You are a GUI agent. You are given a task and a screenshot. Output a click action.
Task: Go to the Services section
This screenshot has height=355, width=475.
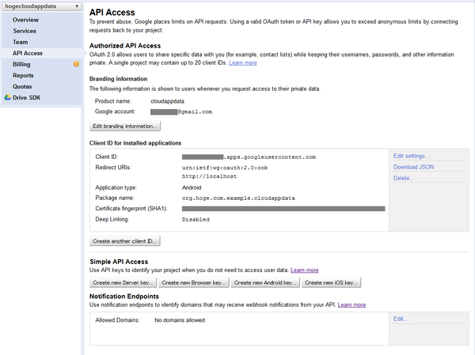tap(25, 30)
